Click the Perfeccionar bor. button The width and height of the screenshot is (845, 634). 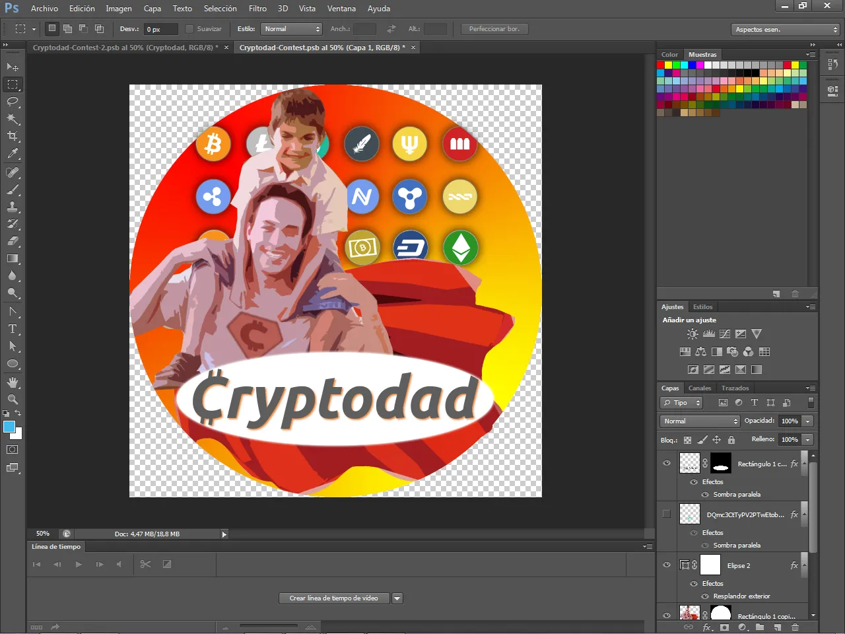pos(494,29)
